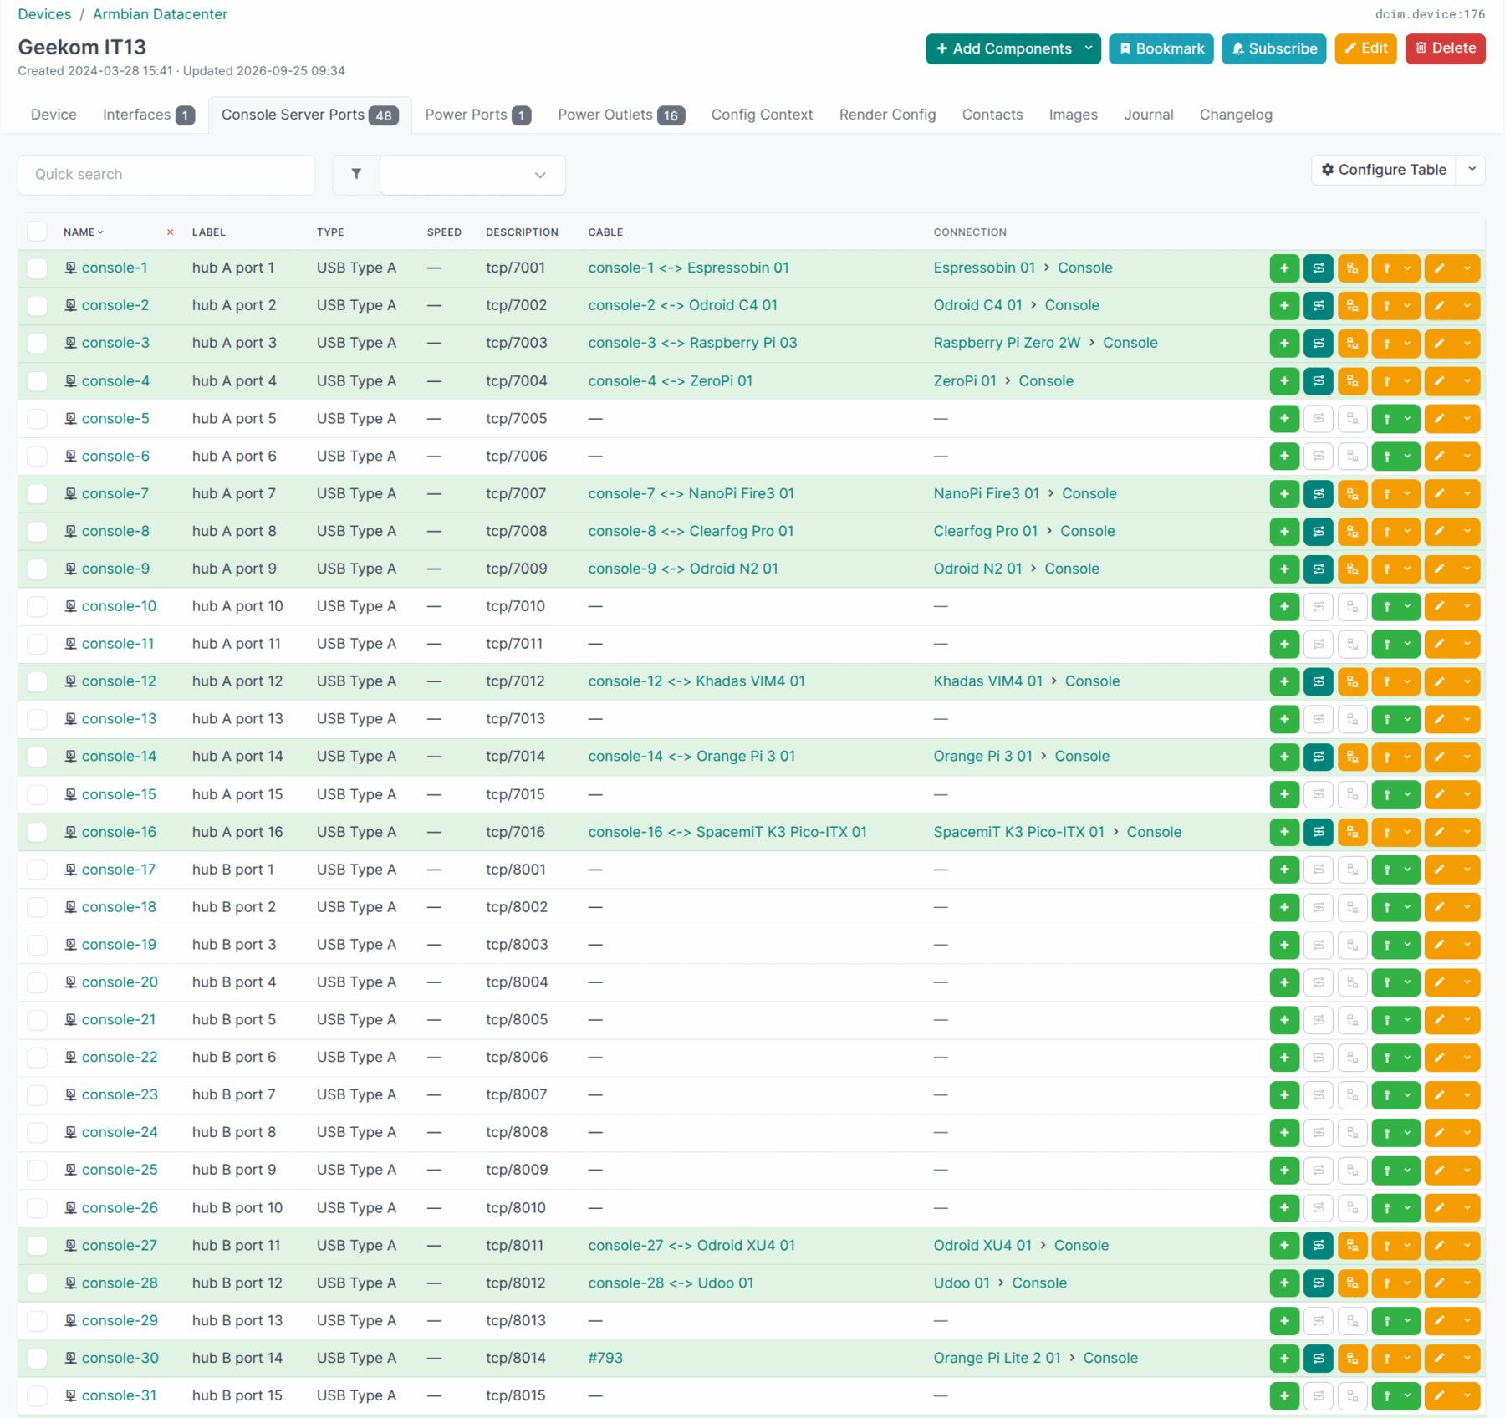
Task: Open the Power Outlets tab
Action: click(621, 115)
